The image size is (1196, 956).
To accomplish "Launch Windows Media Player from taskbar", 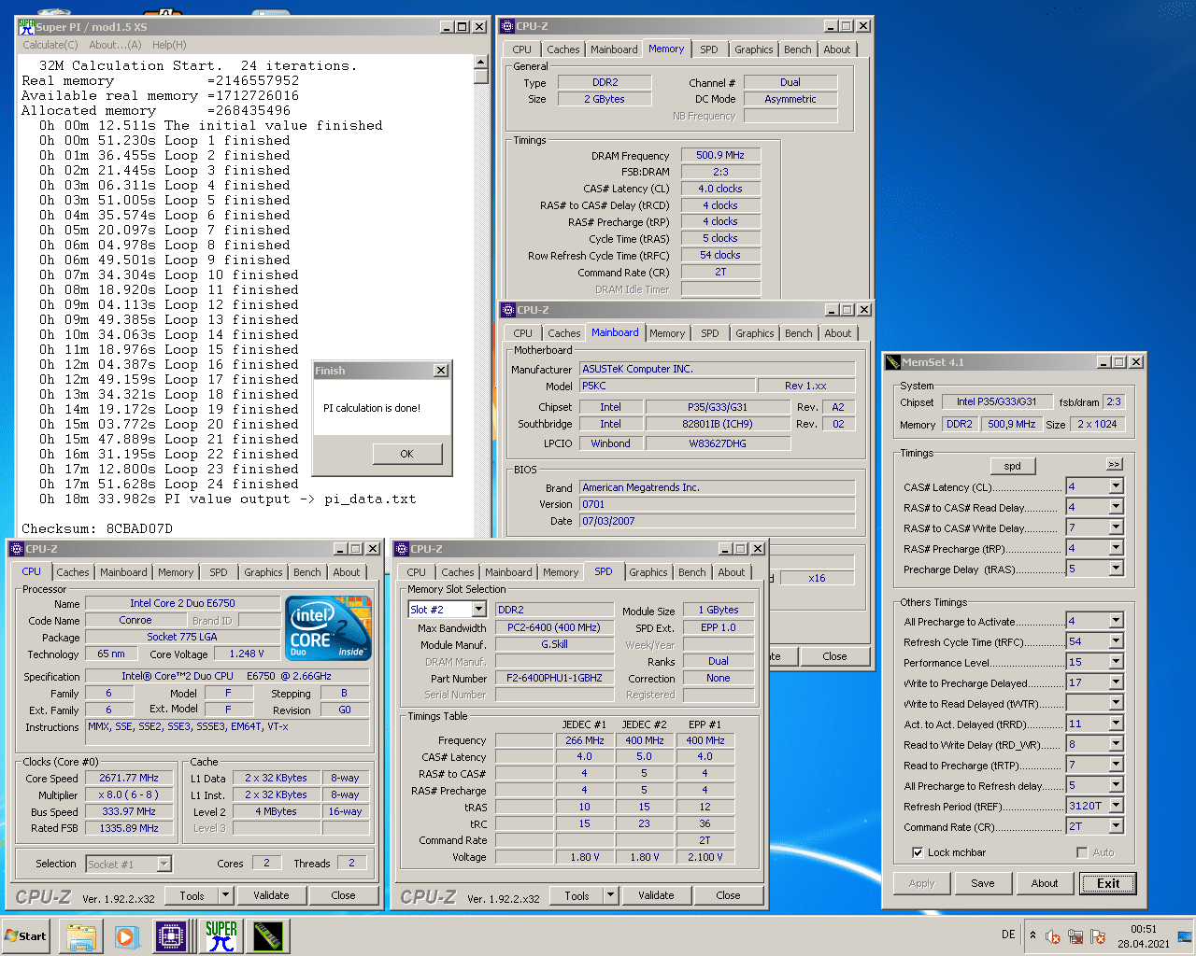I will pos(126,935).
